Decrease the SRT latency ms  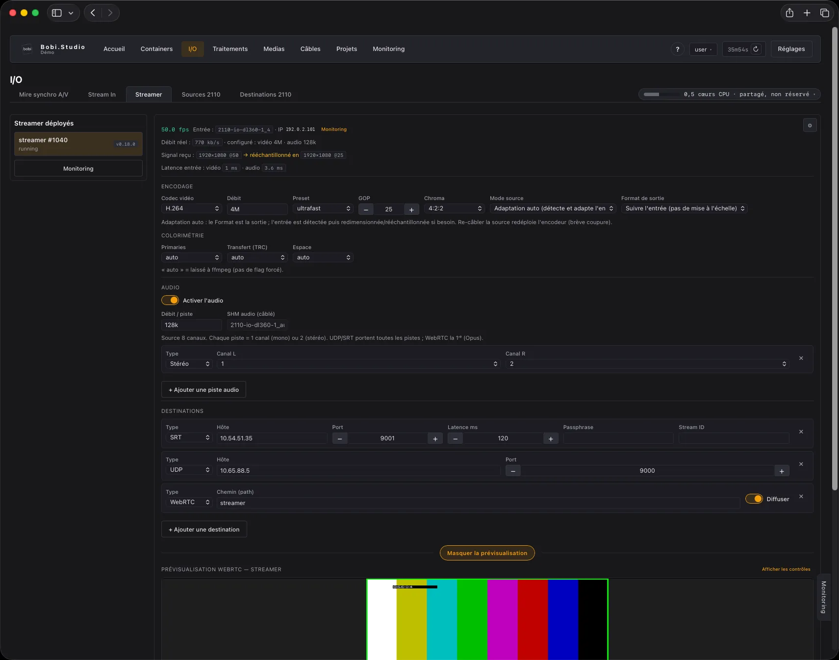455,438
